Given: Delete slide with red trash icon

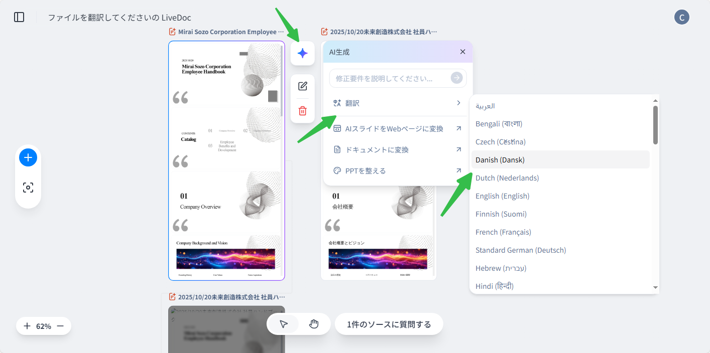Looking at the screenshot, I should click(x=302, y=111).
